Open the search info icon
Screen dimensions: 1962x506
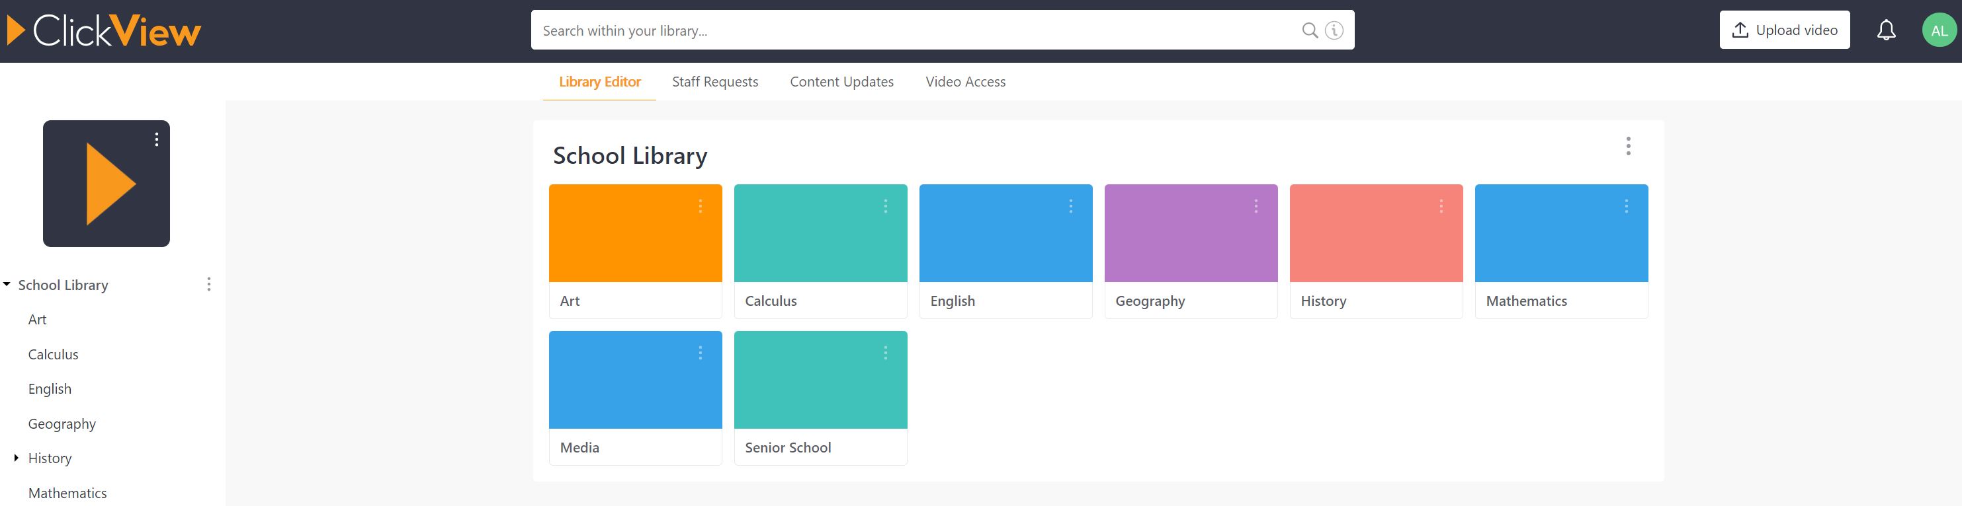click(1334, 30)
